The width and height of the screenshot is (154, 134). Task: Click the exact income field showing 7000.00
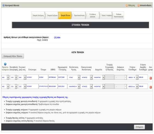[x=143, y=86]
